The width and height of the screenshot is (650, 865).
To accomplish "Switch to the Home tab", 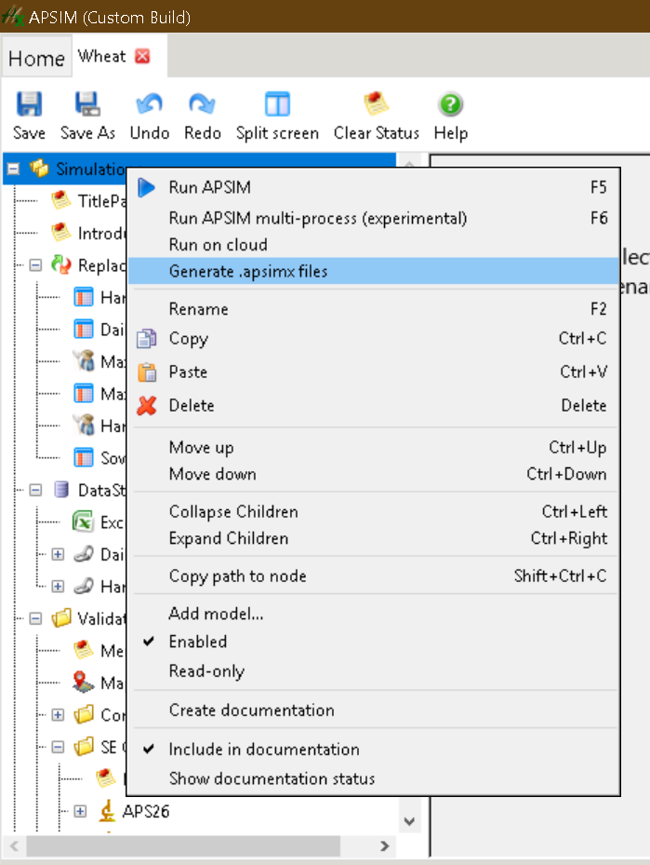I will tap(37, 58).
